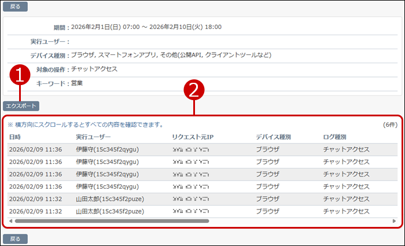
Task: Select the ログ種別 column header
Action: (x=334, y=137)
